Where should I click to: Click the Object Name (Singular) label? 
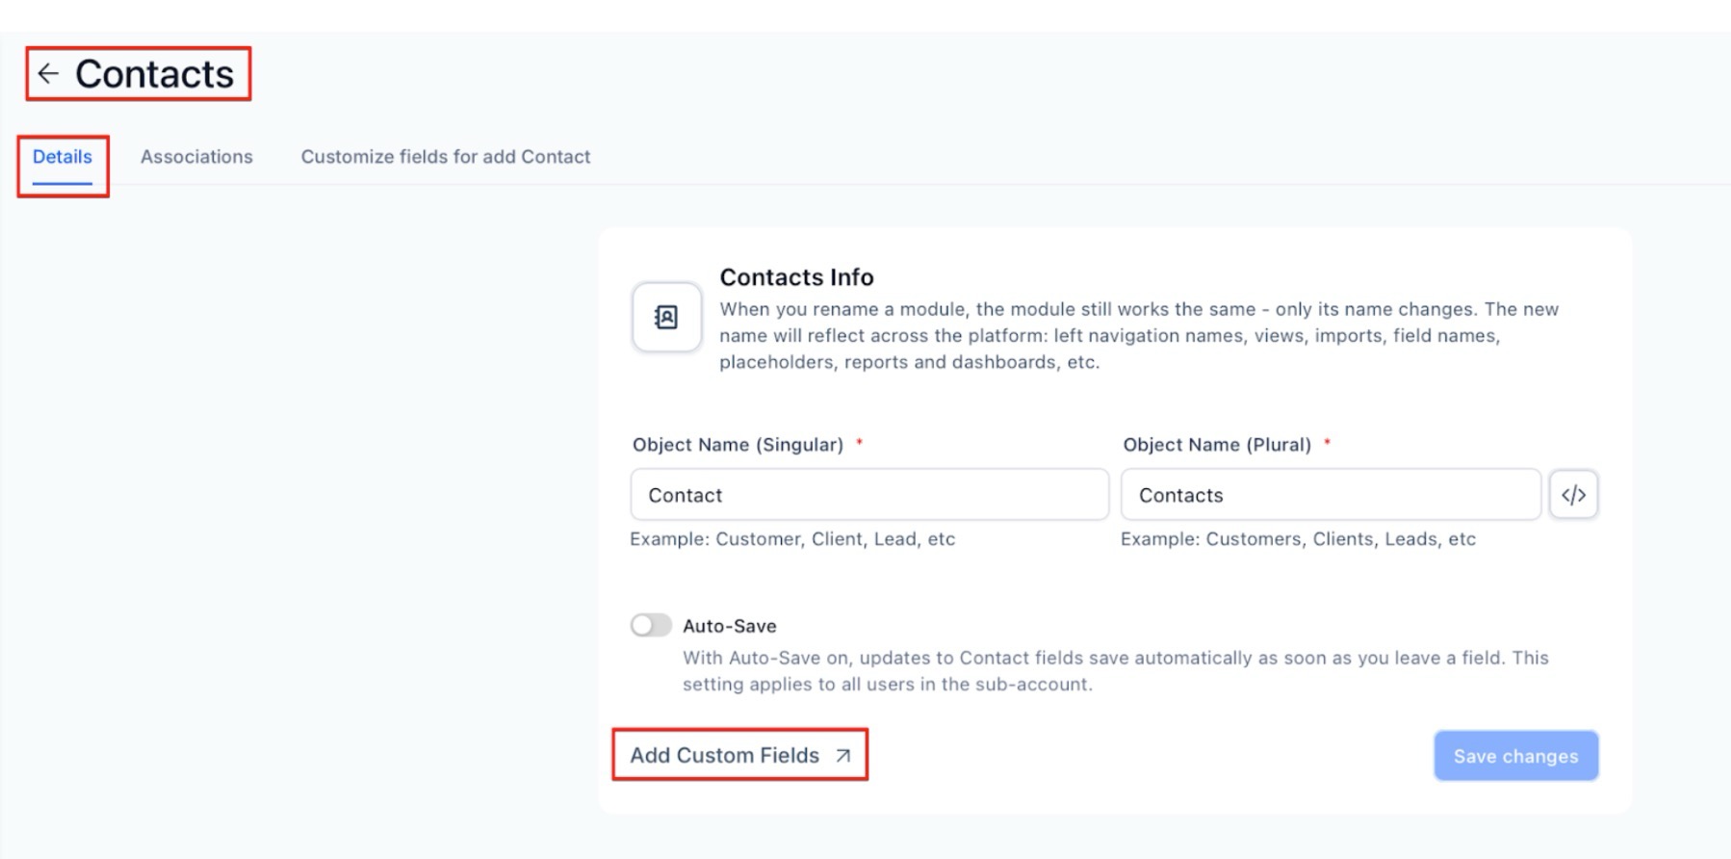point(737,445)
